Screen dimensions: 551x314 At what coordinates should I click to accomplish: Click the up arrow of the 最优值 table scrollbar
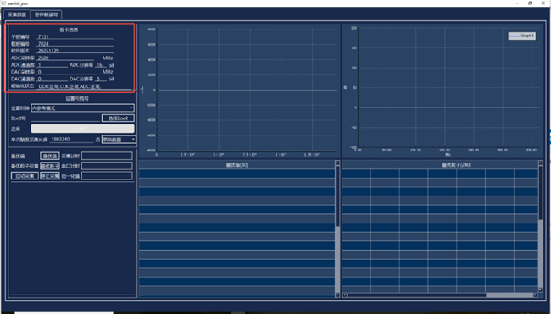337,163
